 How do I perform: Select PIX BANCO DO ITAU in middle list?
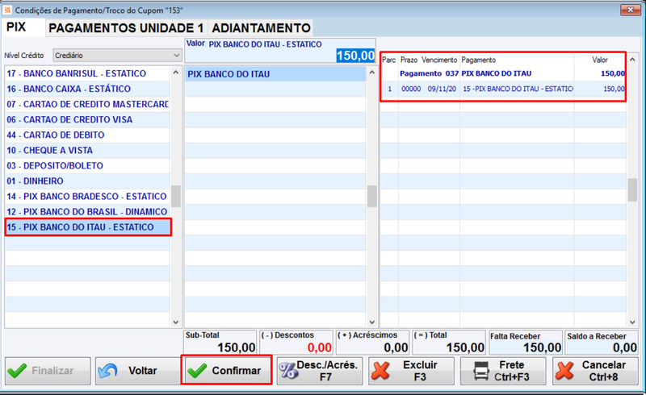click(x=275, y=74)
